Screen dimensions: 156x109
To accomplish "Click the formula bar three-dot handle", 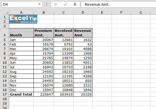I will pos(47,4).
